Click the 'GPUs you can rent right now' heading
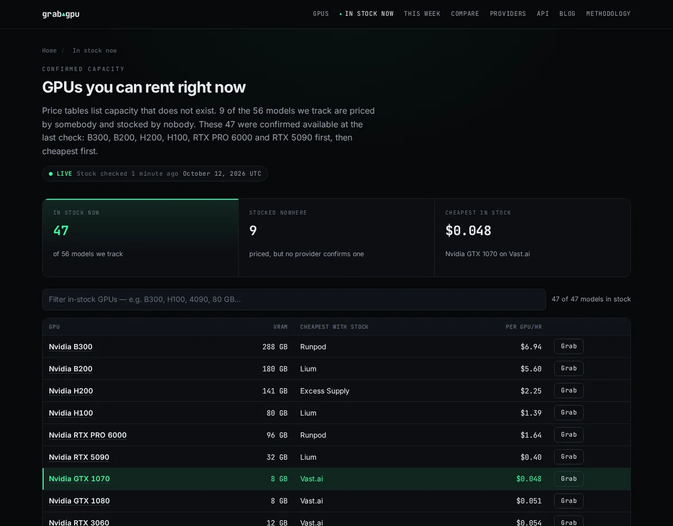 pos(144,87)
